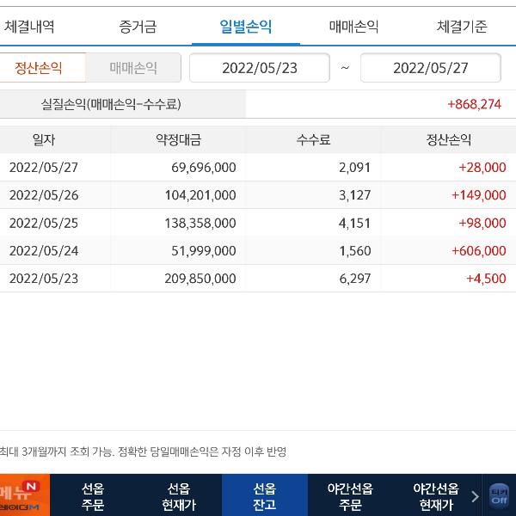Select the 정산손익 toggle option
The height and width of the screenshot is (516, 516).
(40, 67)
